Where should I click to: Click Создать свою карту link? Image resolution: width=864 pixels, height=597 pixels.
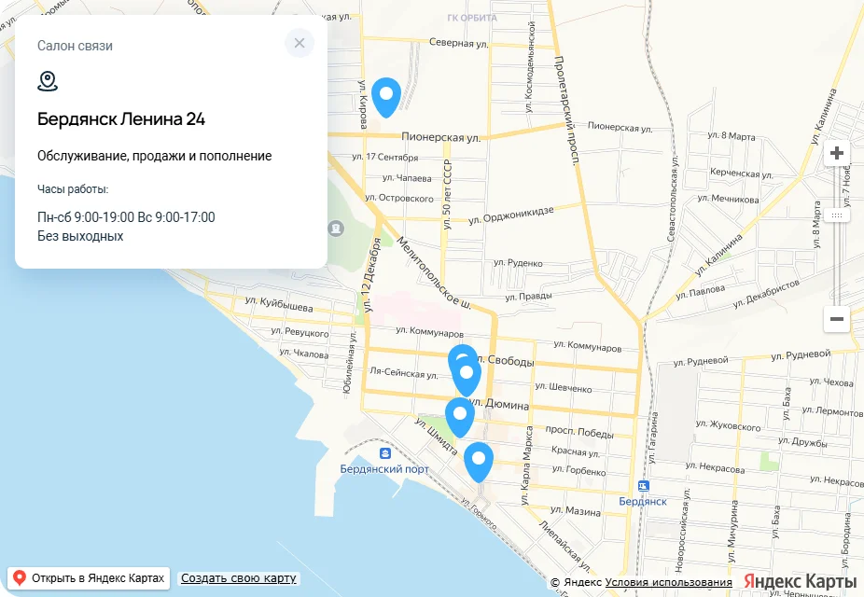(x=239, y=578)
